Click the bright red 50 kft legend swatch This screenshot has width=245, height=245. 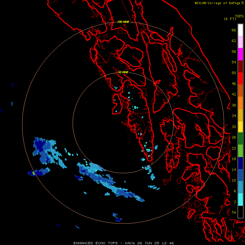coord(240,78)
